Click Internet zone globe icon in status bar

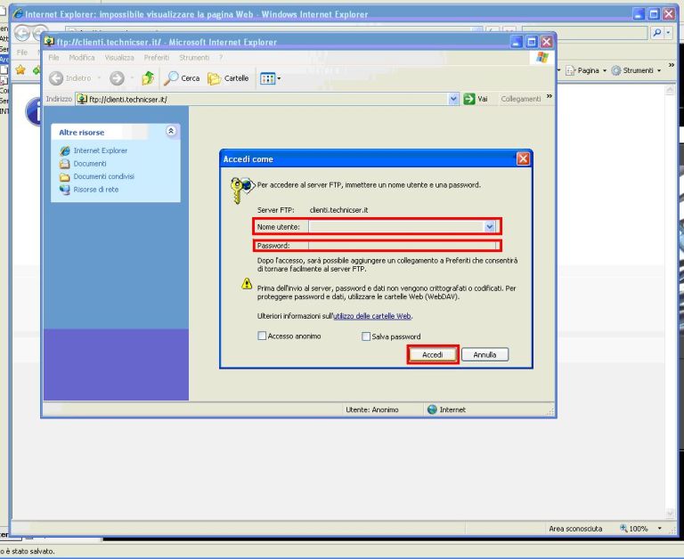pos(432,409)
